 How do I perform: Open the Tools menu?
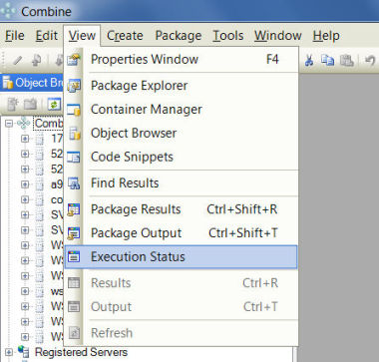[228, 36]
